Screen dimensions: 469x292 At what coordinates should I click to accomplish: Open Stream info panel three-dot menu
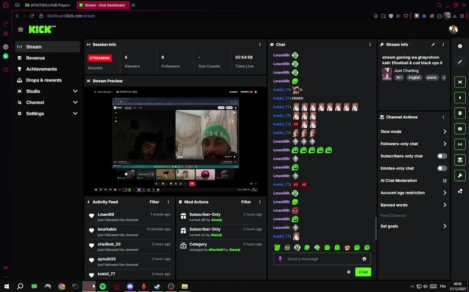coord(443,45)
